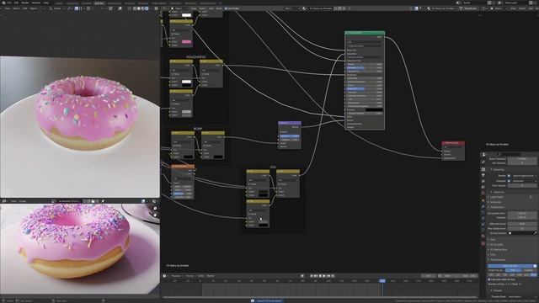Open the Render menu

pos(25,3)
